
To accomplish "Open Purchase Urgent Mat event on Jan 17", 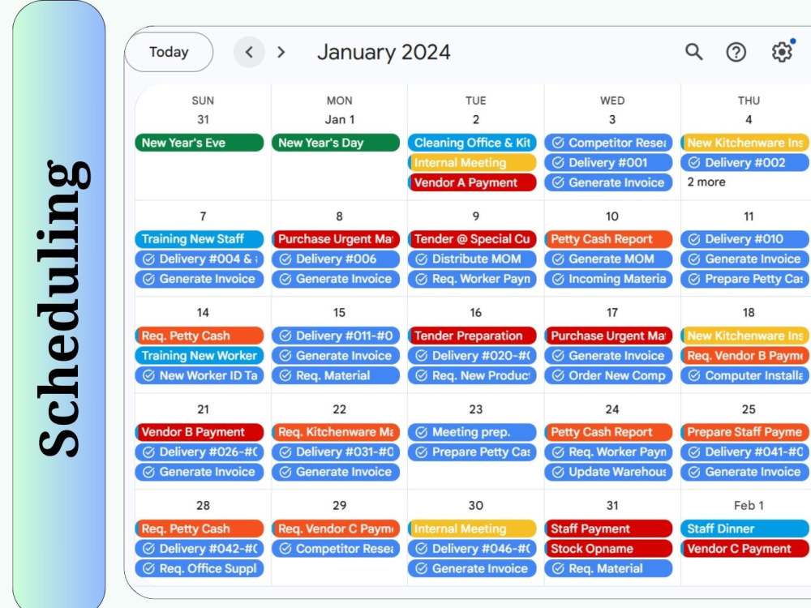I will pyautogui.click(x=608, y=336).
